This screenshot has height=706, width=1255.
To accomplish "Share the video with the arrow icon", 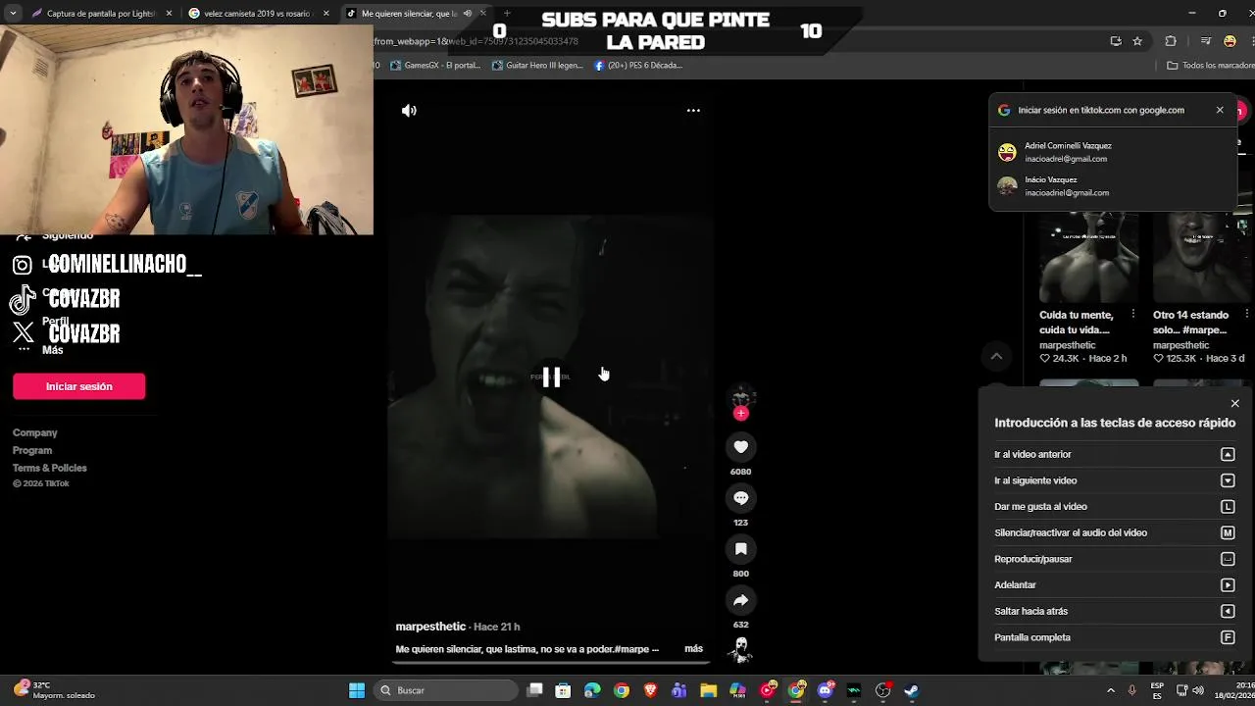I will point(740,600).
